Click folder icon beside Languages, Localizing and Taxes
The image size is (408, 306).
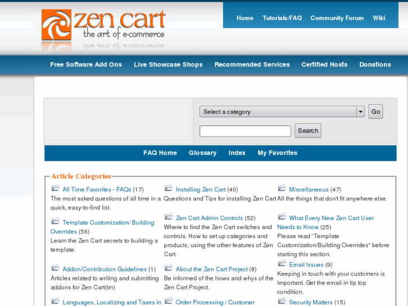click(x=55, y=301)
